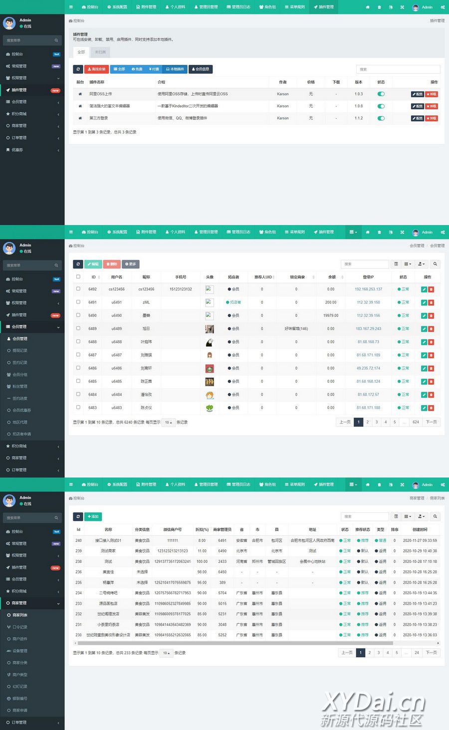This screenshot has width=449, height=730.
Task: Click the disabled red 删除 delete toolbar icon
Action: point(111,264)
